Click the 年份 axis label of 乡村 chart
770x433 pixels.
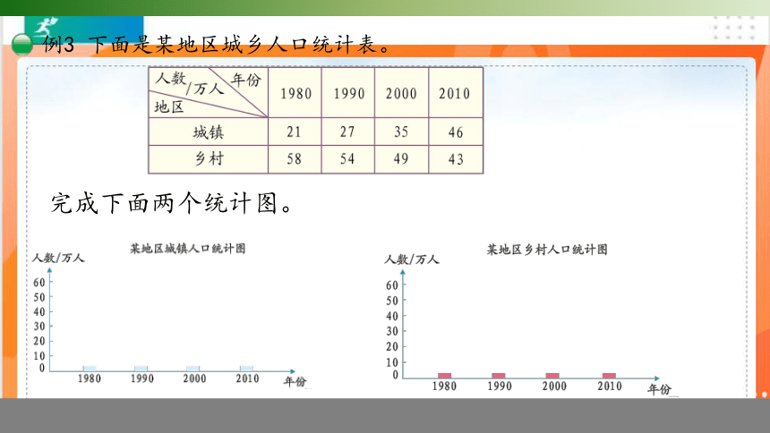(660, 389)
